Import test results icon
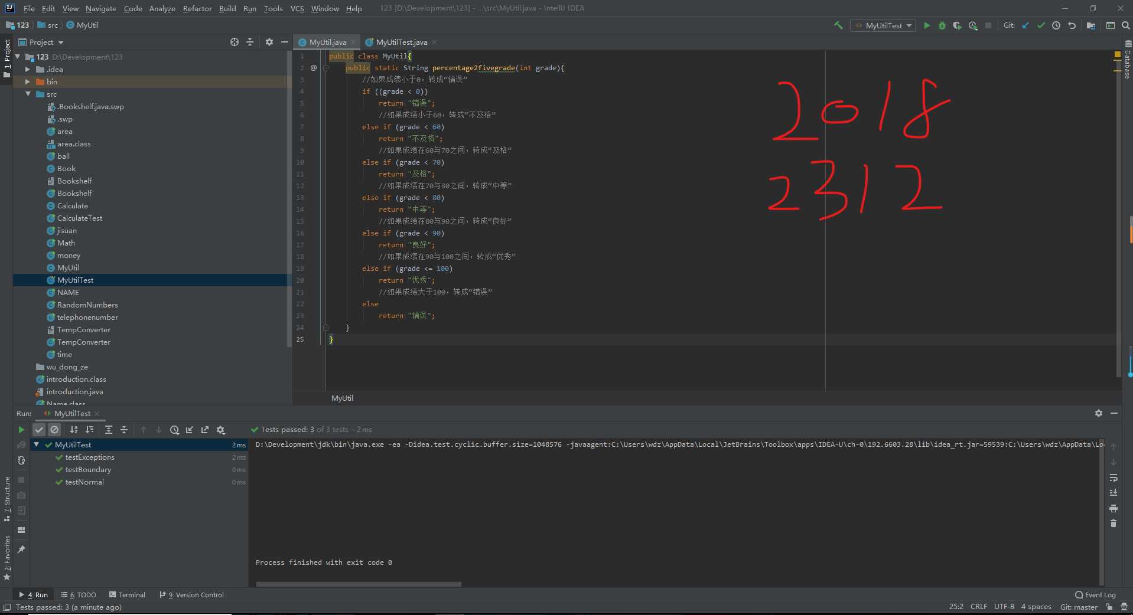Screen dimensions: 1133x615 190,430
